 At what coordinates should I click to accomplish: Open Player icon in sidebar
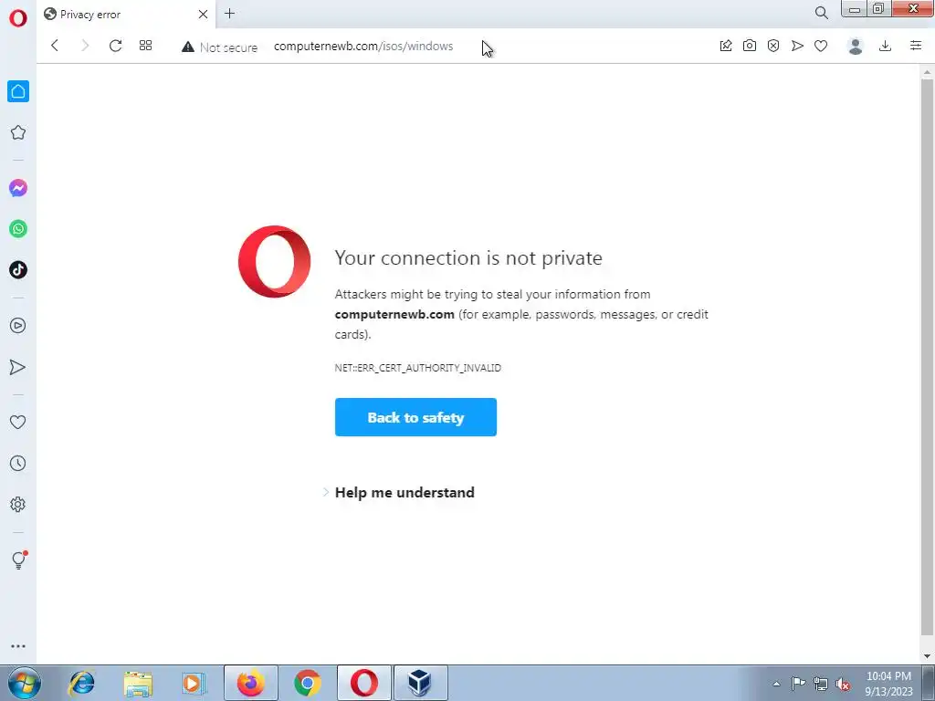pyautogui.click(x=18, y=326)
